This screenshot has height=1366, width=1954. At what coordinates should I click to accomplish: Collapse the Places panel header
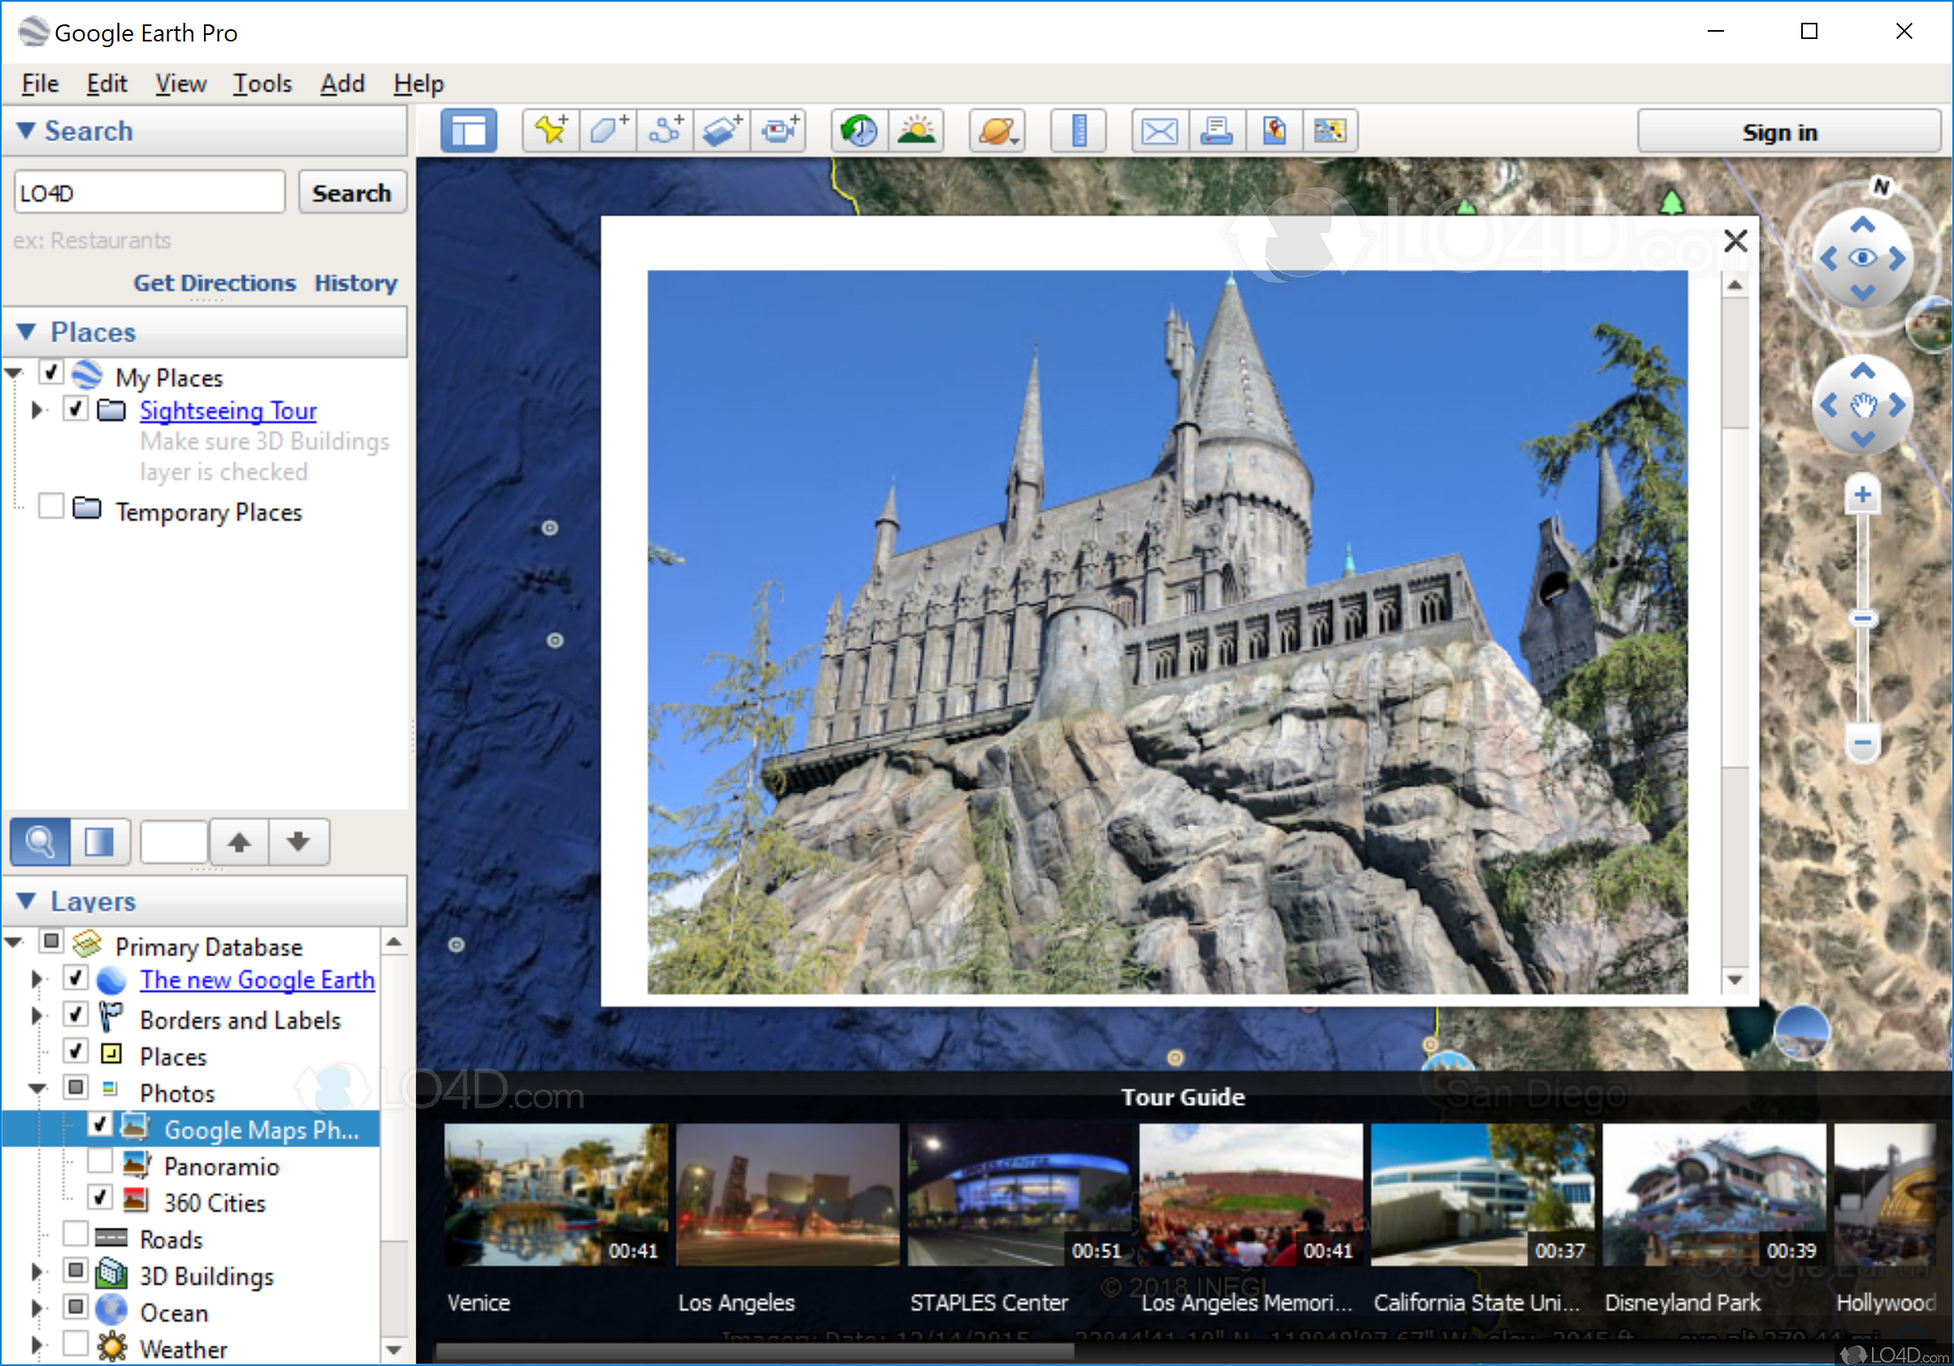click(28, 332)
